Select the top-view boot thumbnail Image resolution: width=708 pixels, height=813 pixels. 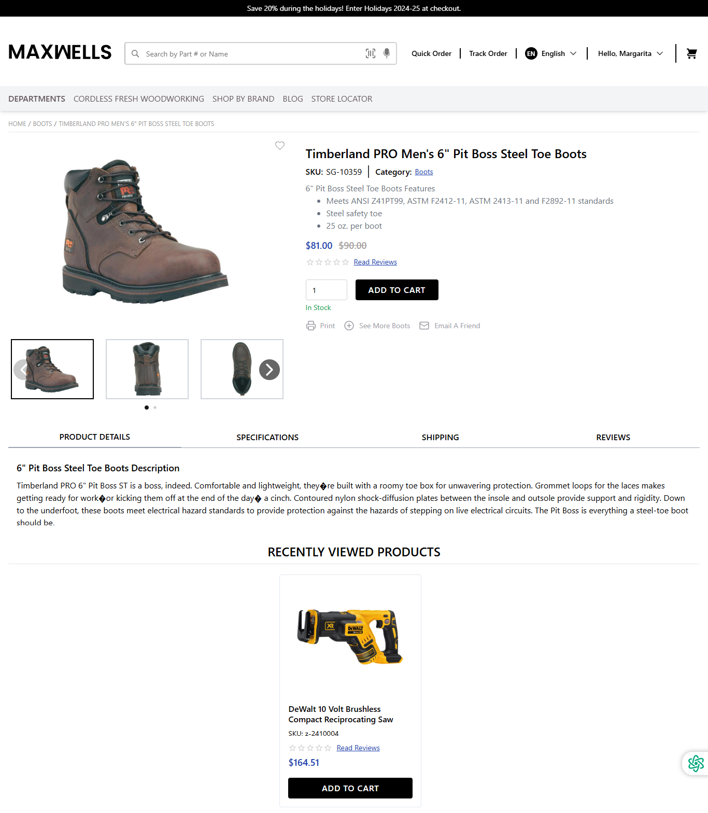(x=242, y=369)
